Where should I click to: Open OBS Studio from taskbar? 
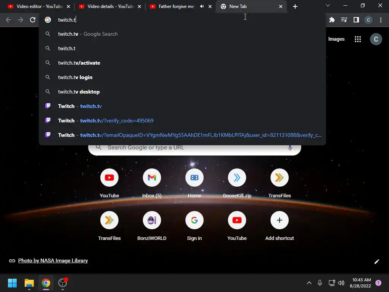(x=63, y=283)
